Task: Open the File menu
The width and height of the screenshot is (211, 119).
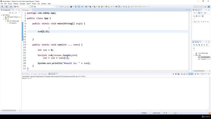Action: pos(2,4)
